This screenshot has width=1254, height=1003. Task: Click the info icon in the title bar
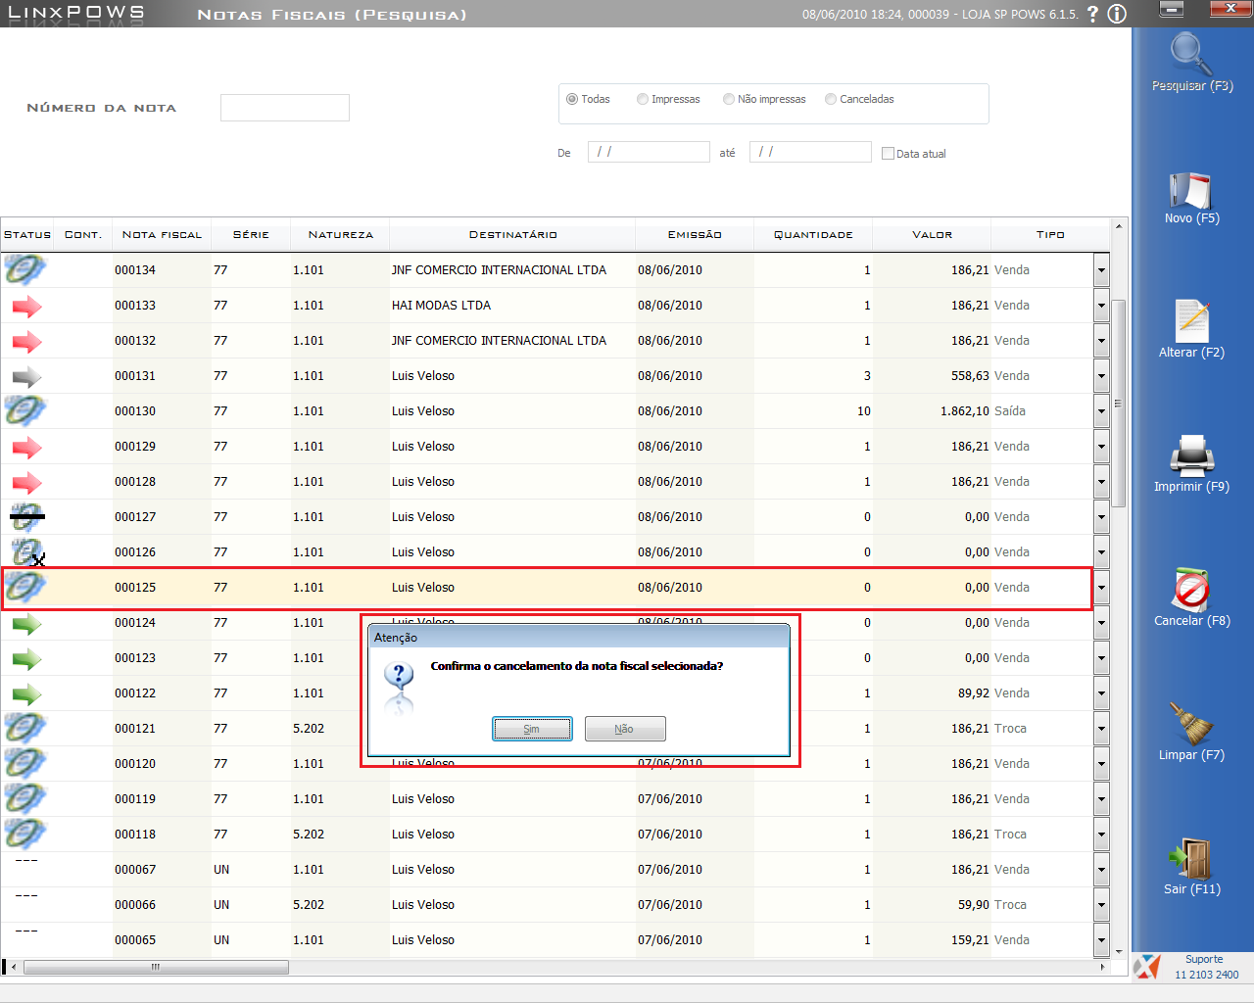pos(1117,14)
